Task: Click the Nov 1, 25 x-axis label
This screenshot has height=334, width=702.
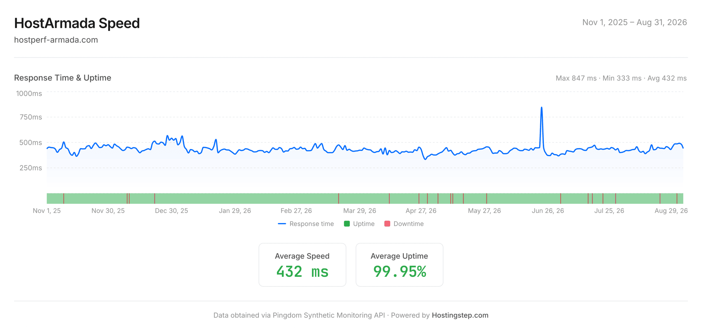Action: pos(47,211)
